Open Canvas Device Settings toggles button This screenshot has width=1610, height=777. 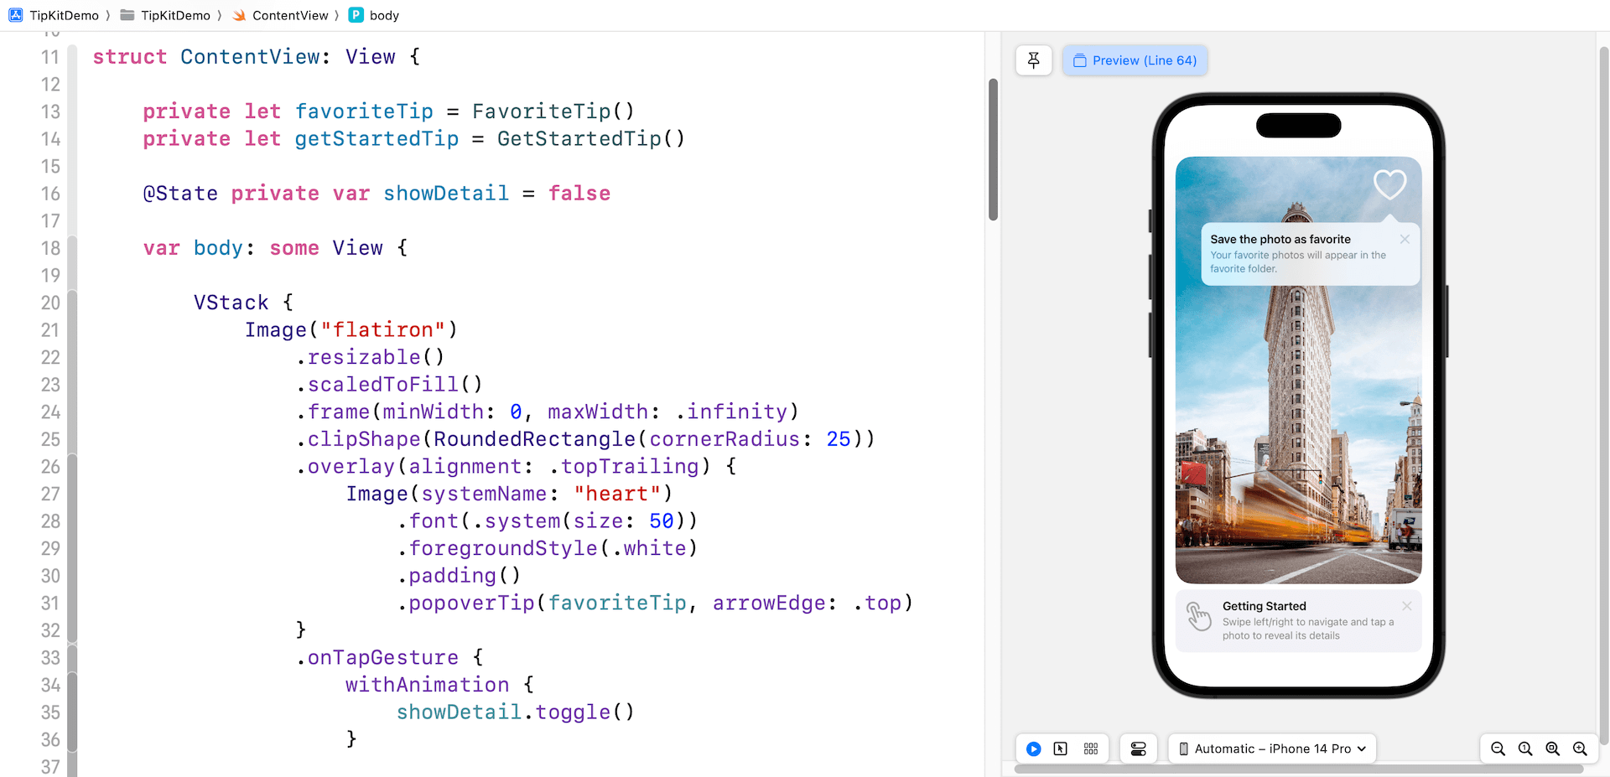(1138, 749)
